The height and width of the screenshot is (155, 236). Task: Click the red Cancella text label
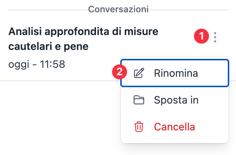coord(174,127)
